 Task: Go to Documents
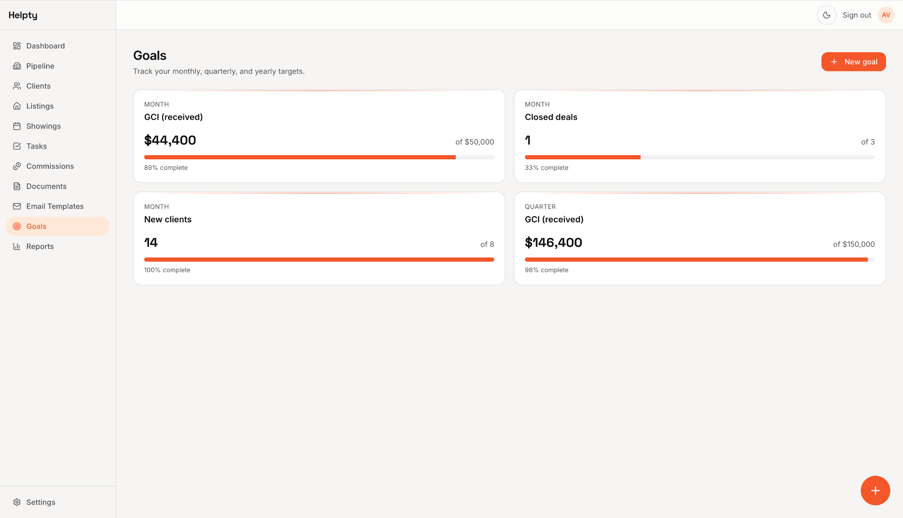click(x=58, y=186)
